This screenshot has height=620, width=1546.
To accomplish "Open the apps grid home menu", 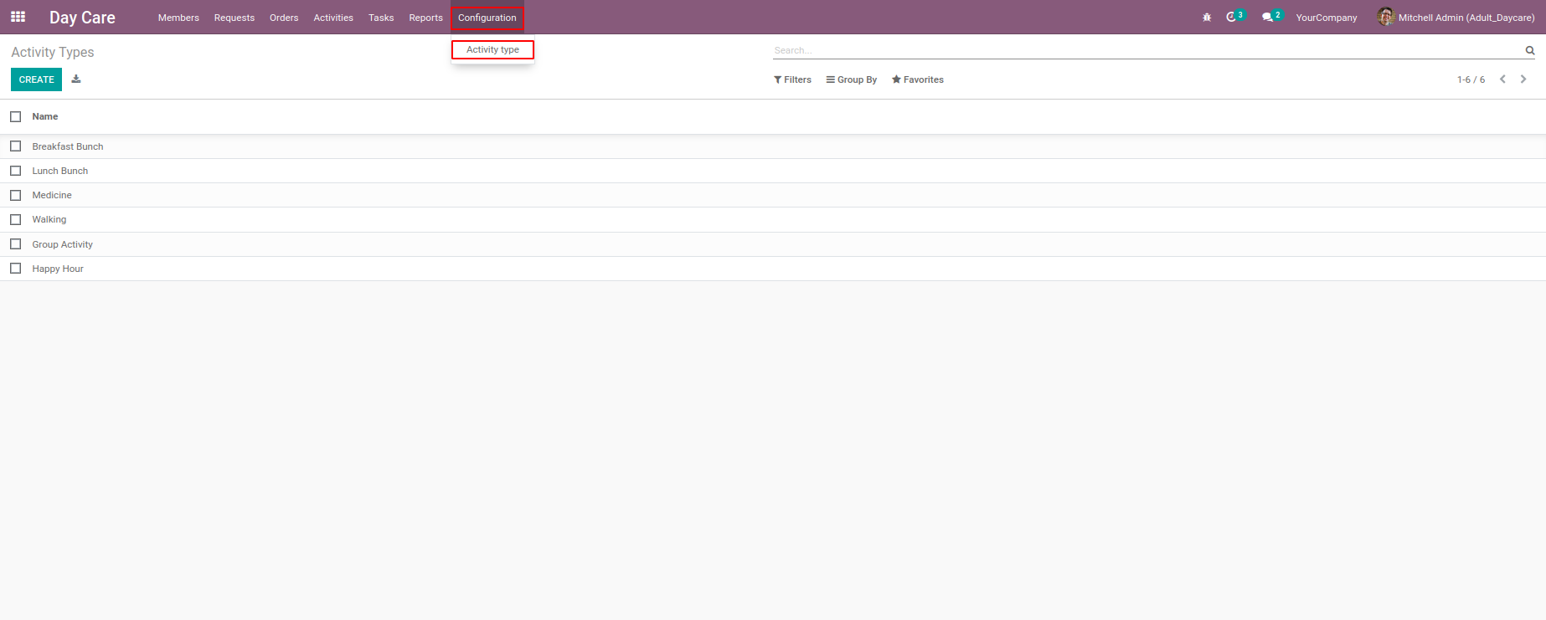I will pos(18,17).
